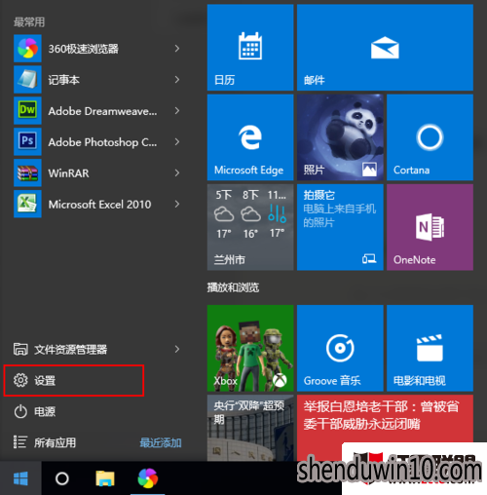487x495 pixels.
Task: Open 兰州市 weather tile
Action: coord(250,227)
